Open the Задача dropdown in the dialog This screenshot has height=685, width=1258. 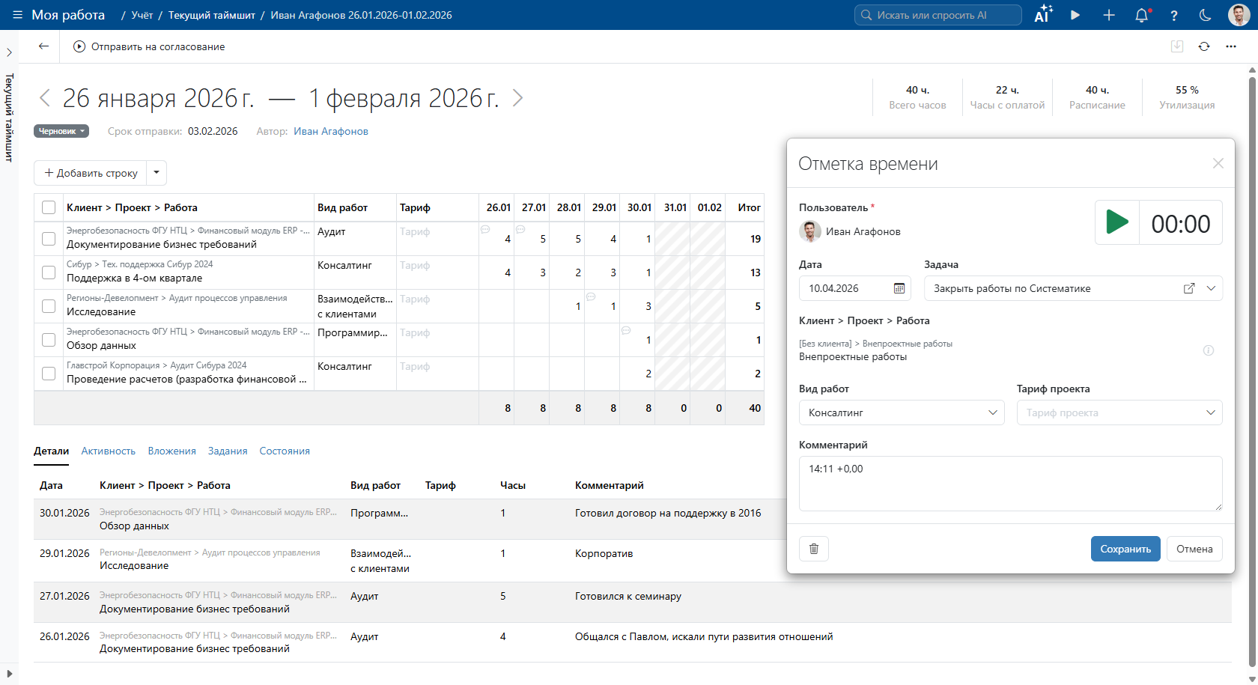[1212, 288]
